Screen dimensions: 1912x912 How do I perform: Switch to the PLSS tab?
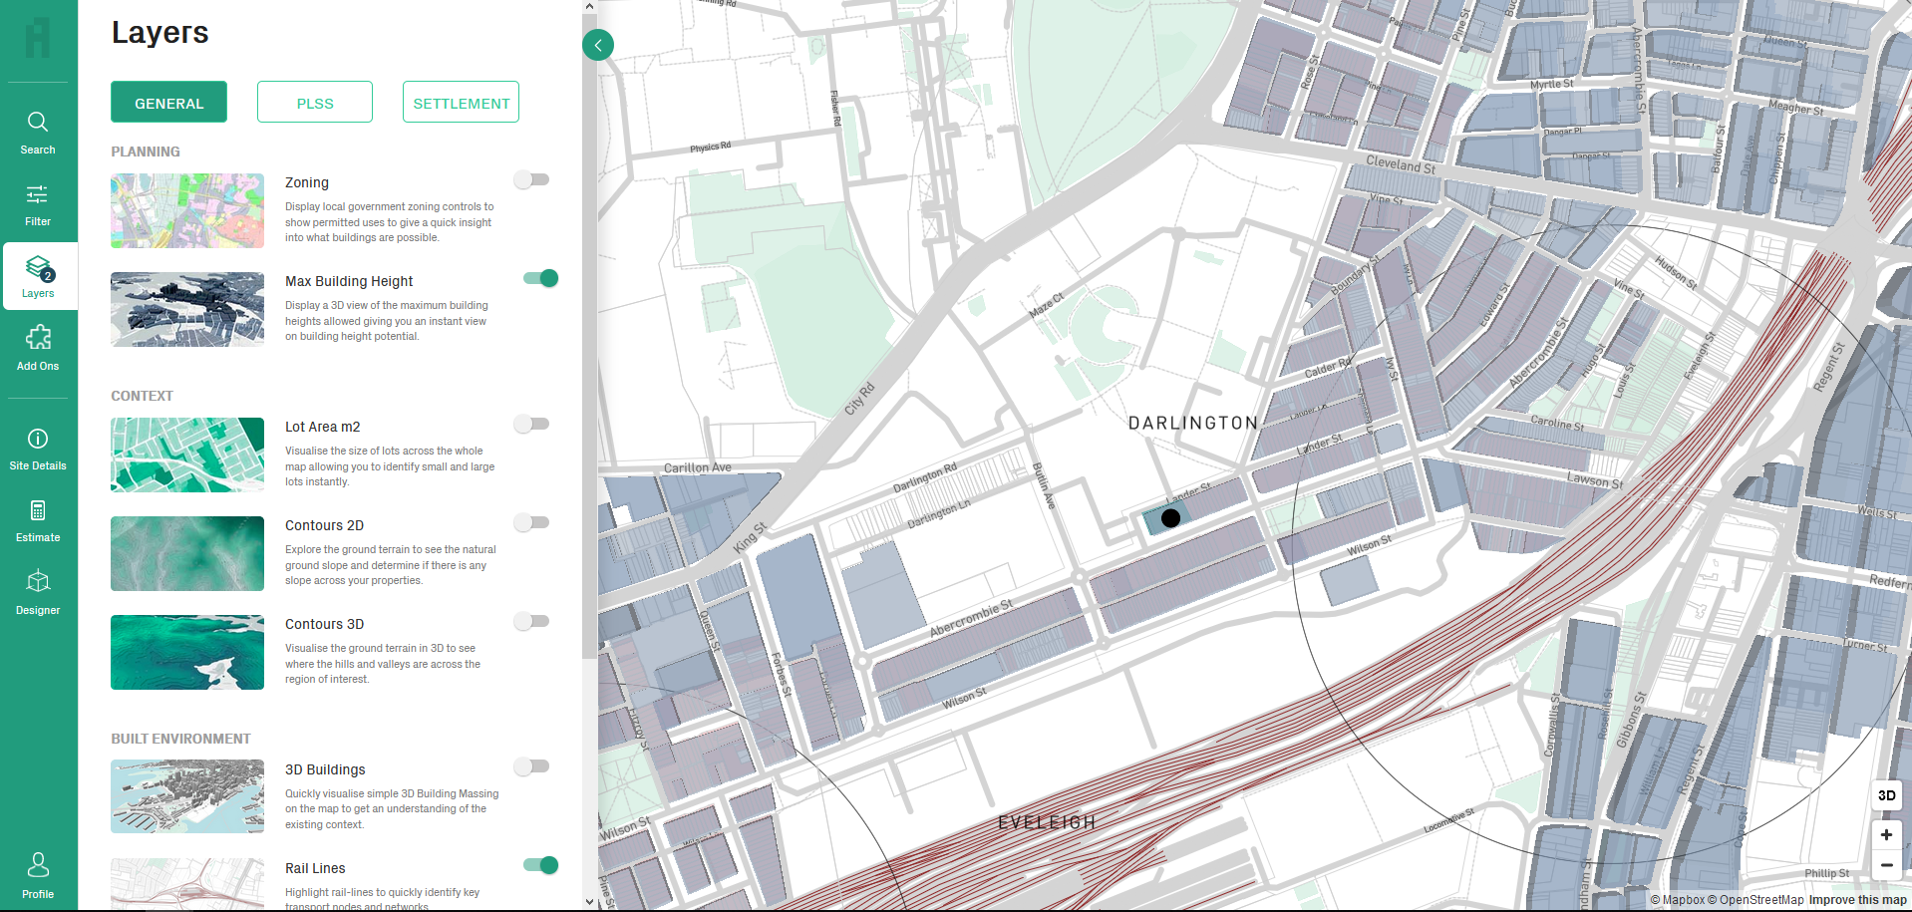pos(315,102)
